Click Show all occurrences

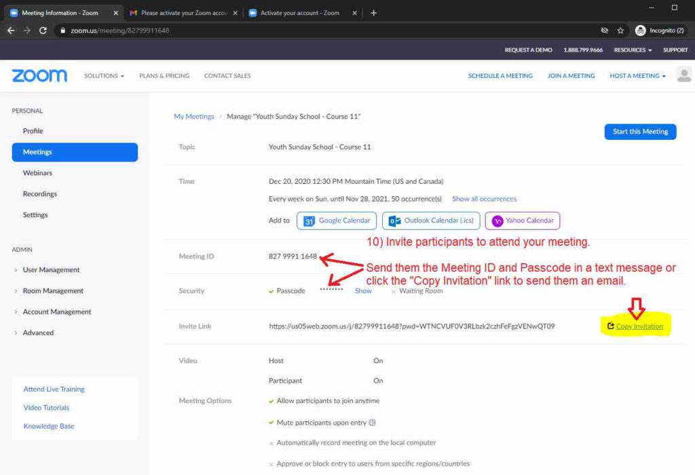[484, 199]
